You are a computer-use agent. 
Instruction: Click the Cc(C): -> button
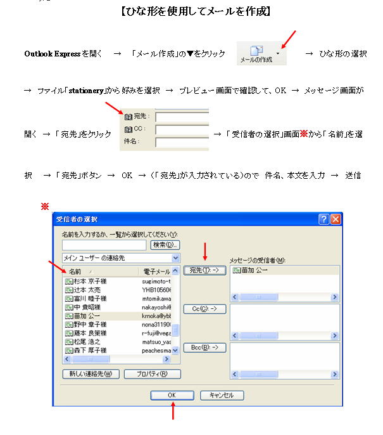coord(204,309)
